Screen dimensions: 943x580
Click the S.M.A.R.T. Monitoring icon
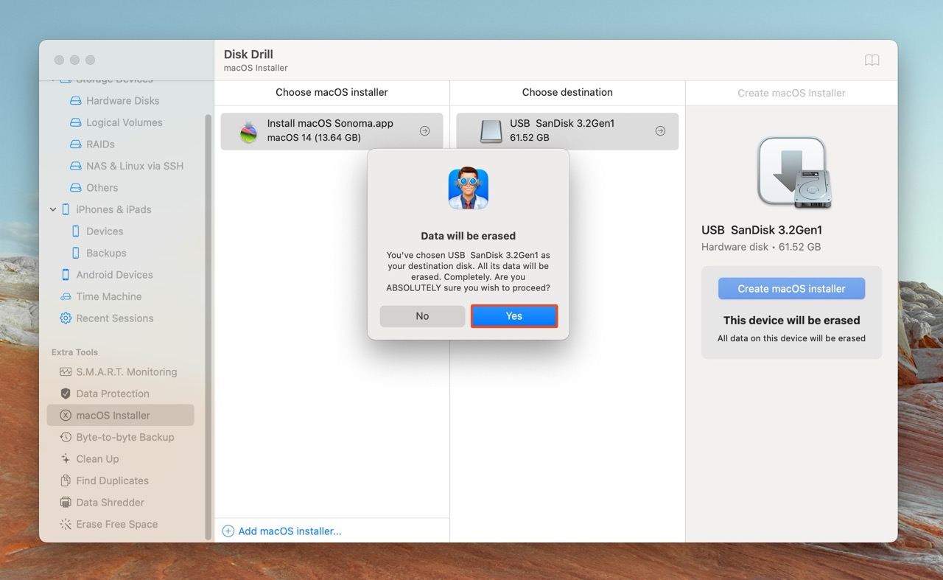pyautogui.click(x=66, y=372)
